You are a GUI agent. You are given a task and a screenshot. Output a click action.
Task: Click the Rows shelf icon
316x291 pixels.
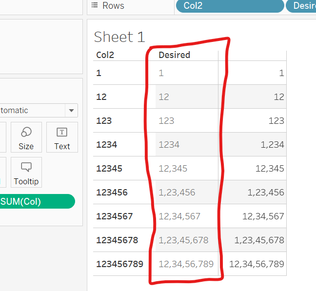(95, 5)
